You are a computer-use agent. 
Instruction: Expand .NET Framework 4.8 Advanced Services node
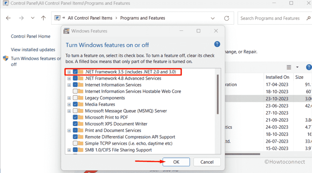coord(69,78)
